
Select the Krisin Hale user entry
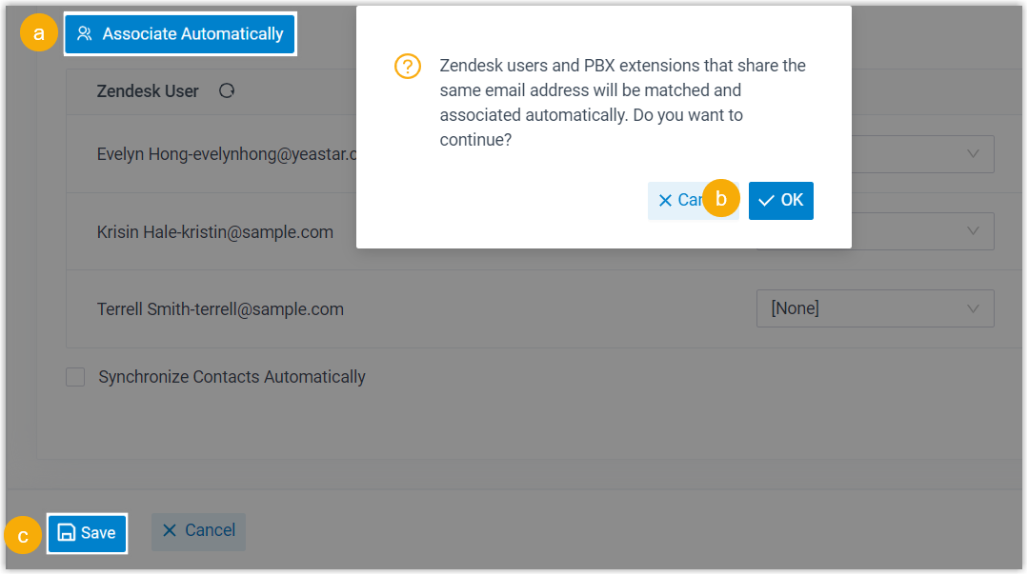click(x=215, y=231)
